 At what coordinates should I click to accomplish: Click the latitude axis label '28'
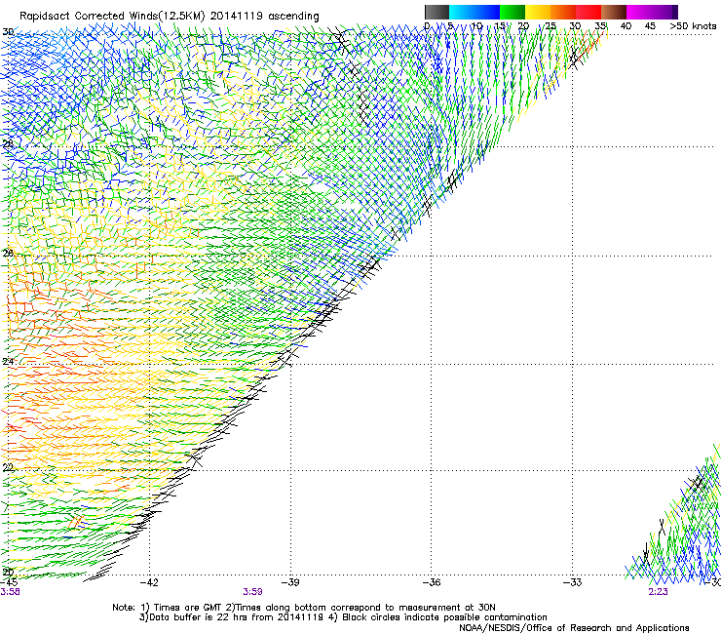8,144
